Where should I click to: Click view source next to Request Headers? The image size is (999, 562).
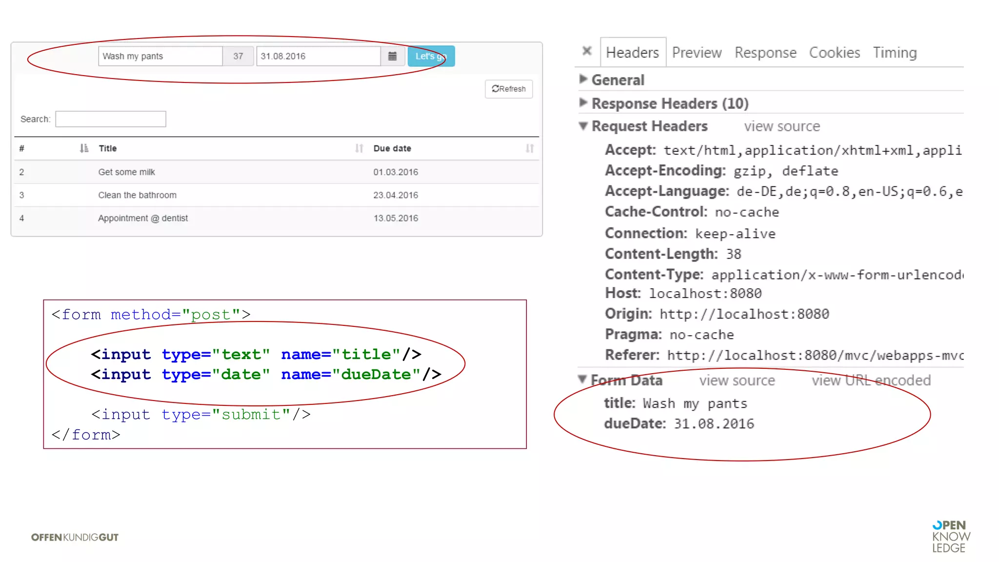(x=782, y=126)
